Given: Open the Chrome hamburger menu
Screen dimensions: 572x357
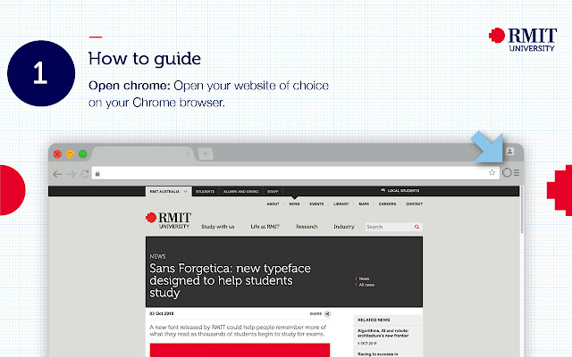Looking at the screenshot, I should tap(517, 173).
